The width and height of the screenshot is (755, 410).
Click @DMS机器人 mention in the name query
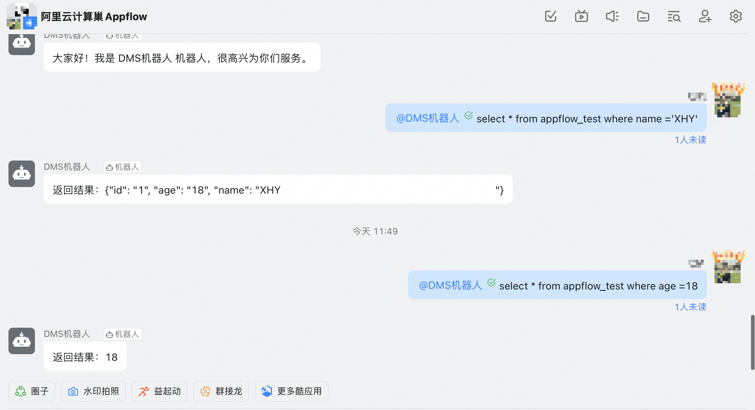click(427, 118)
